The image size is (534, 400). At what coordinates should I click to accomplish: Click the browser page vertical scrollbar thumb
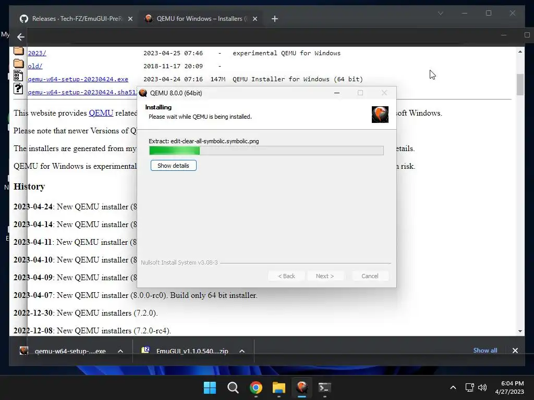tap(520, 84)
